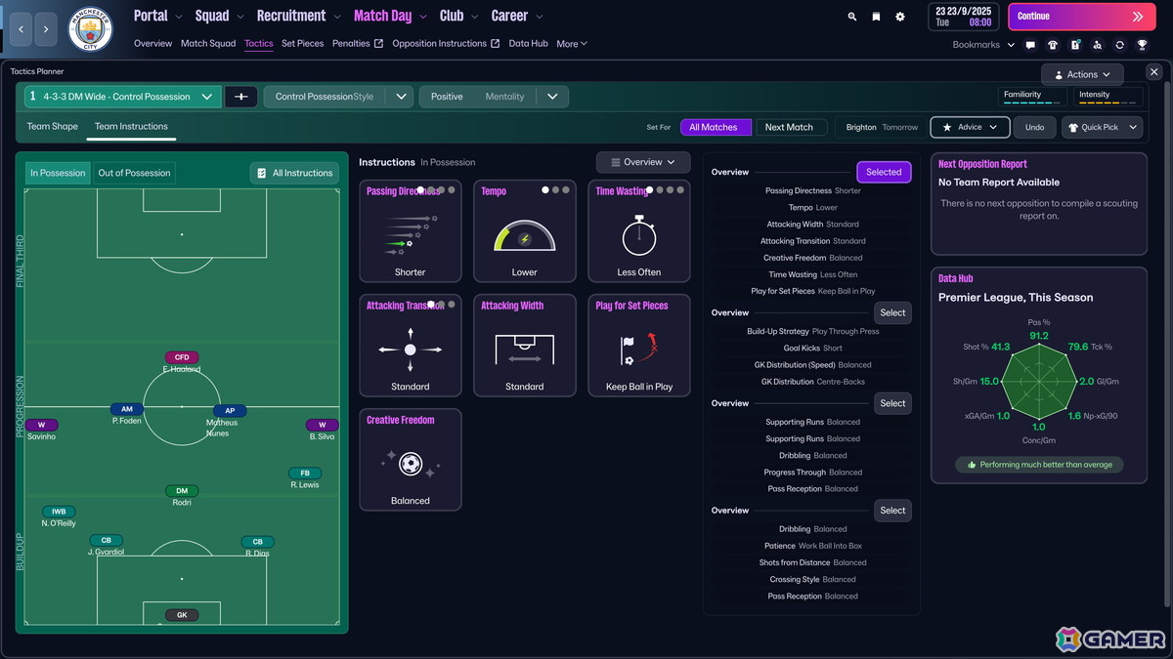Open game settings via gear icon
This screenshot has width=1173, height=659.
[900, 17]
